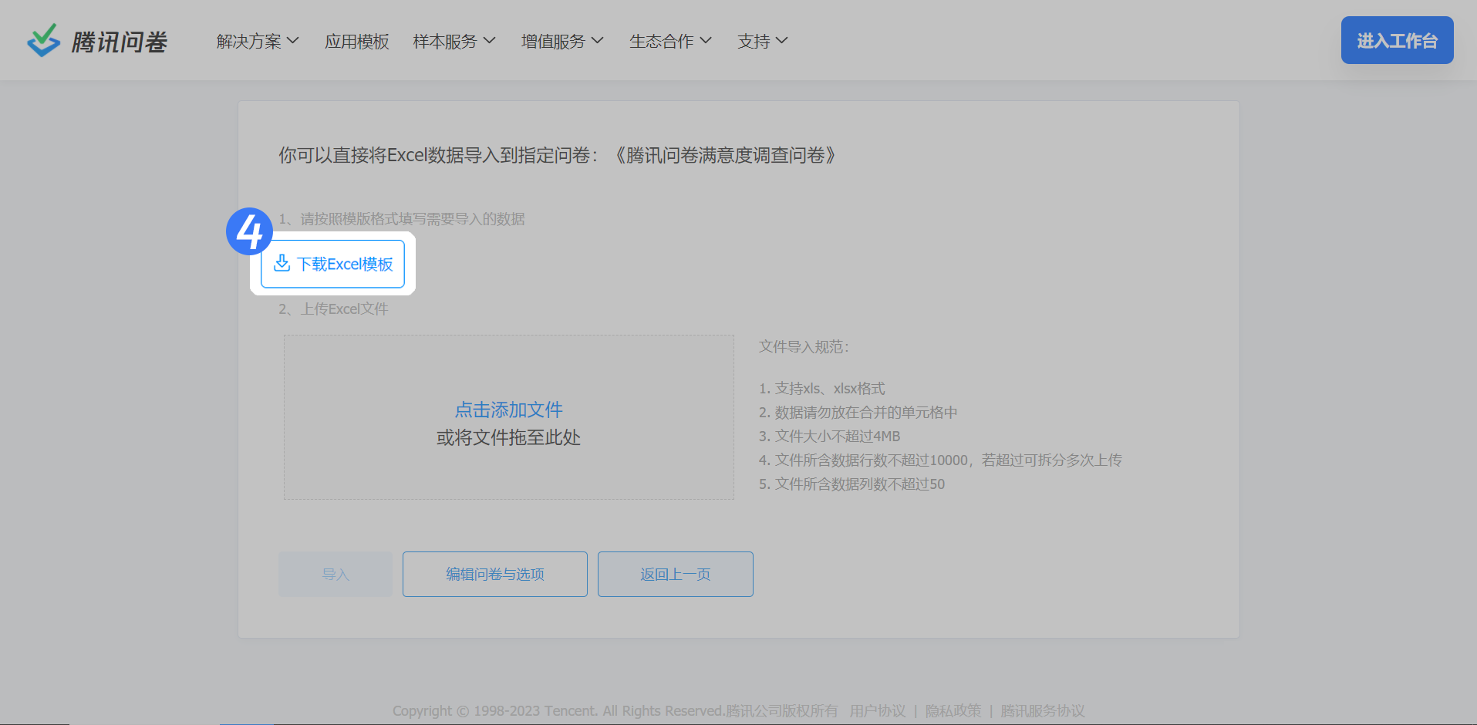The width and height of the screenshot is (1477, 725).
Task: Click the 点击添加文件 link
Action: [508, 410]
